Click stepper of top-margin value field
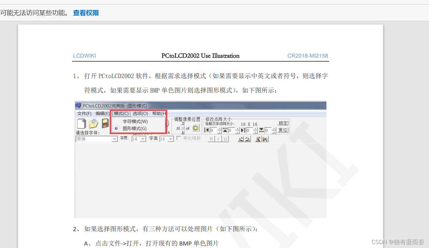Screen dimensions: 429x248 click(237, 130)
